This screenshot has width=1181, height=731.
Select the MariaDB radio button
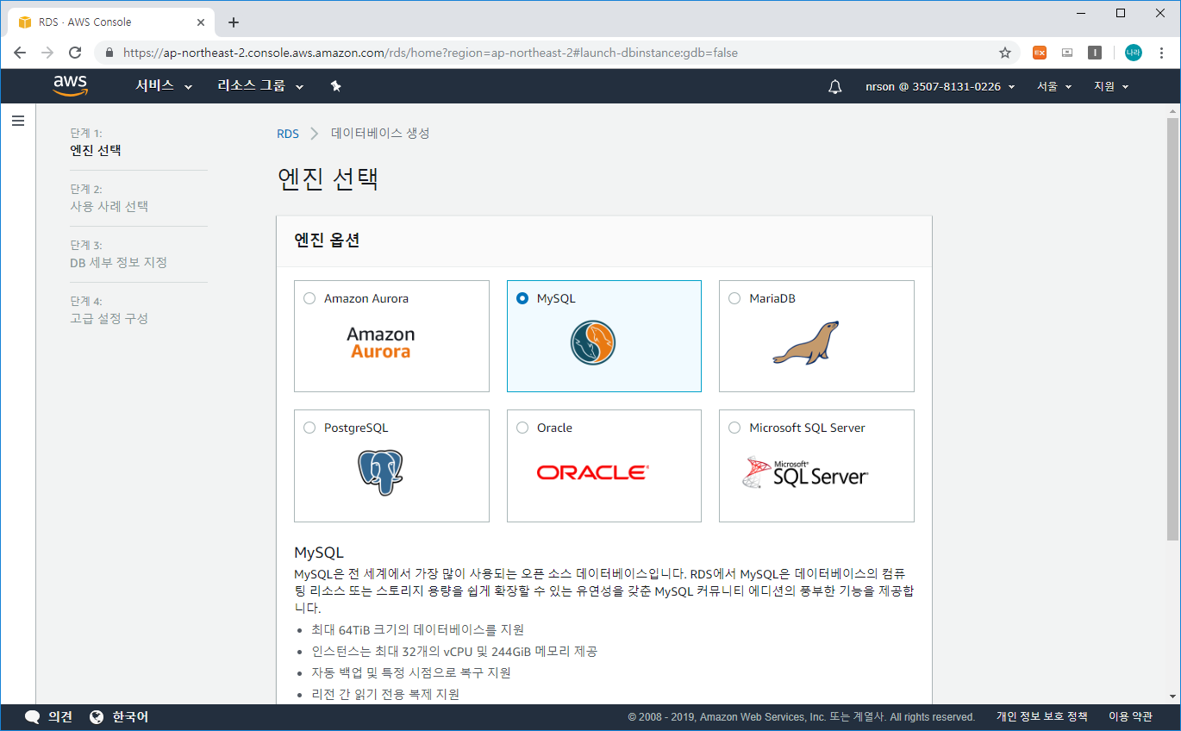click(734, 298)
